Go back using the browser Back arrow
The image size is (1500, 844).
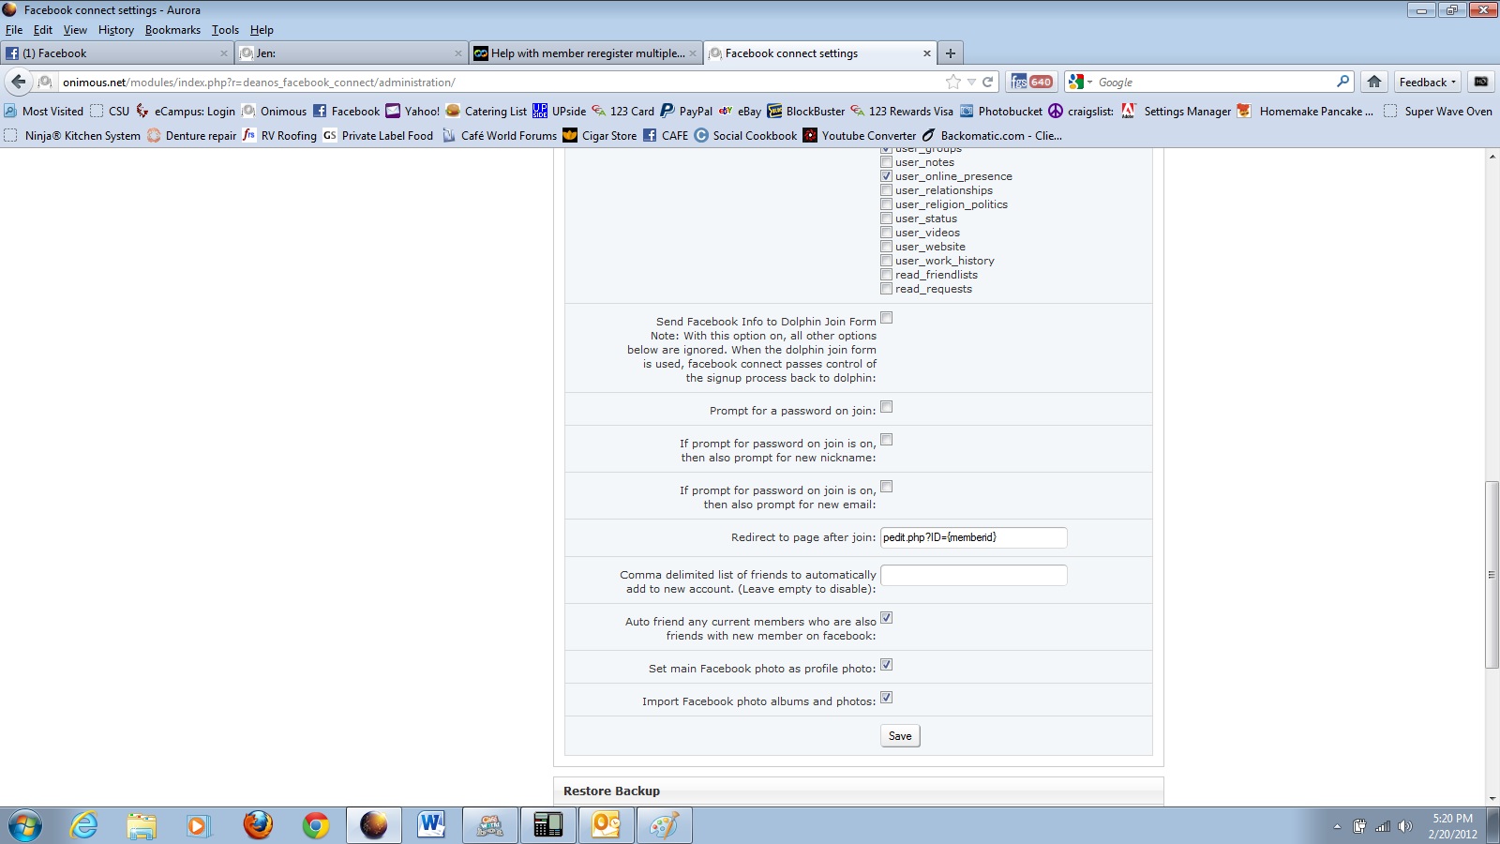[x=19, y=82]
